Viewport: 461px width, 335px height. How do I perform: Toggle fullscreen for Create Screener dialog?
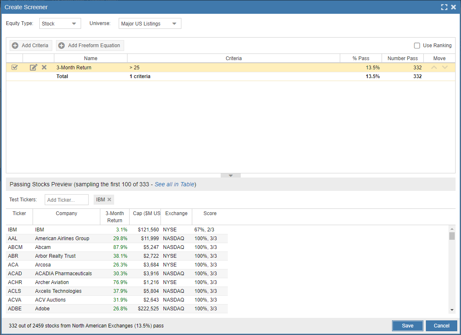click(444, 7)
